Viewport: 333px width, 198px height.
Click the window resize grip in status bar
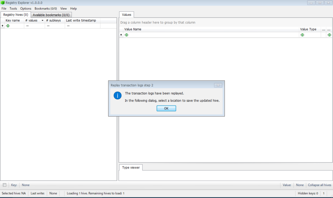point(331,196)
